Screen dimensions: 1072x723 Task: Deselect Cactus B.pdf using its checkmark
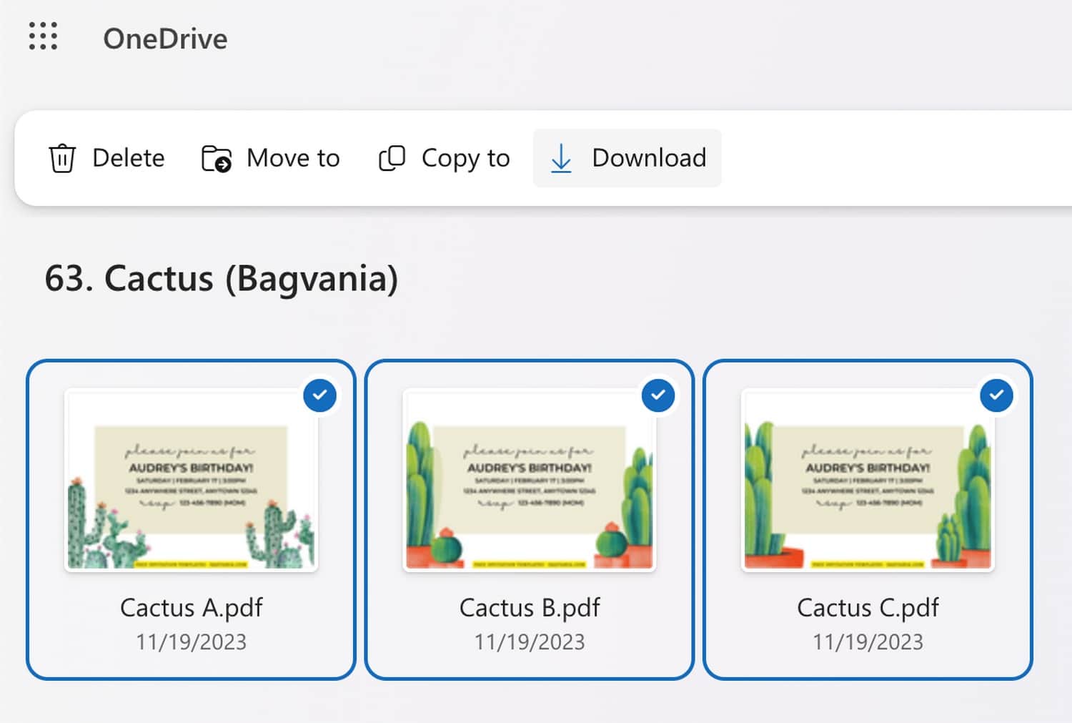(x=657, y=395)
